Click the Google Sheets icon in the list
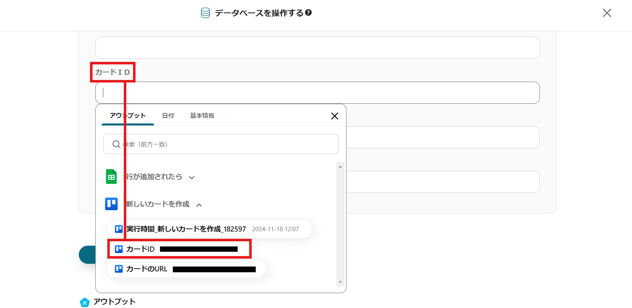The height and width of the screenshot is (308, 632). pyautogui.click(x=111, y=177)
